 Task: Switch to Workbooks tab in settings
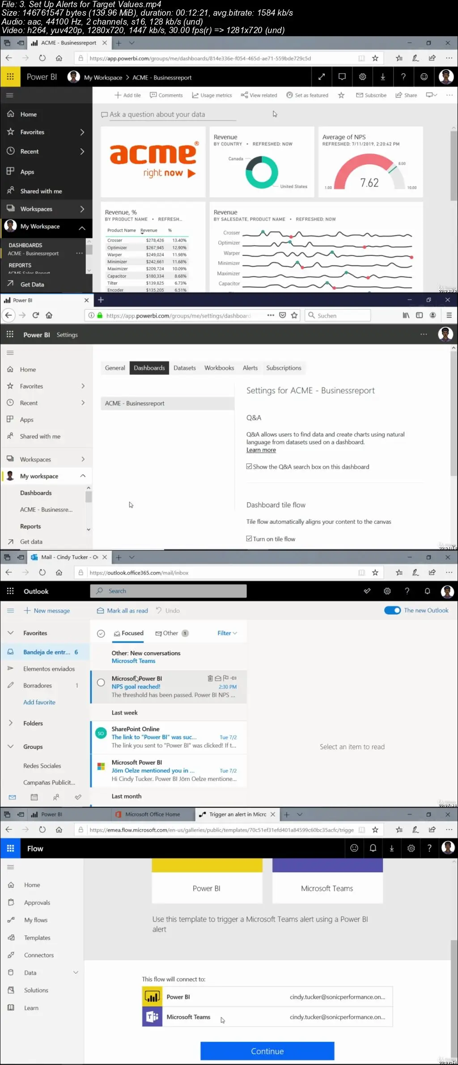tap(219, 368)
